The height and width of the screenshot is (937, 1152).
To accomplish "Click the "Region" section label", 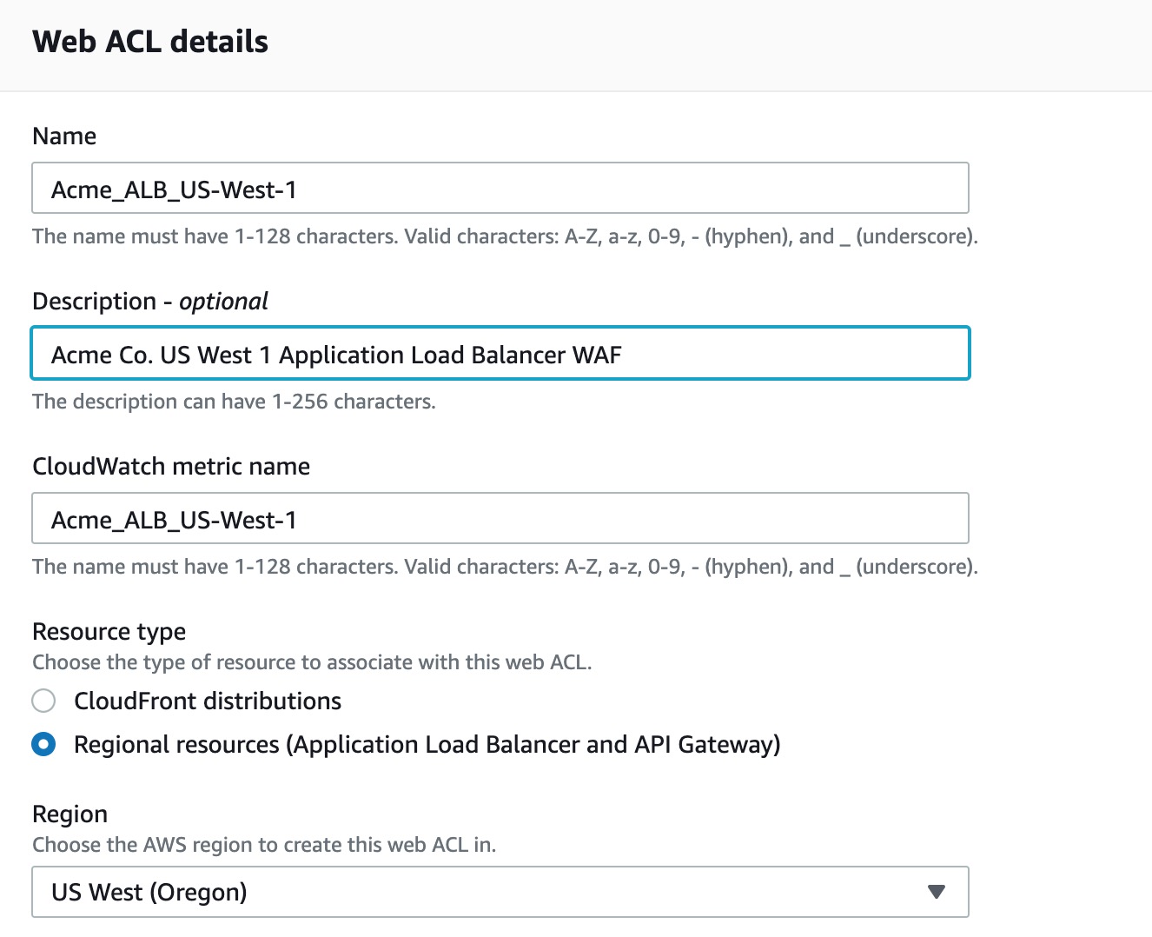I will pos(70,814).
